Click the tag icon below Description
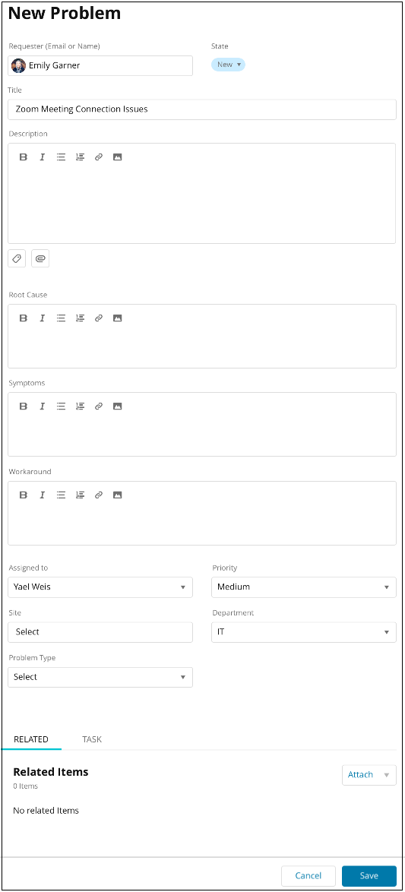 [x=17, y=258]
